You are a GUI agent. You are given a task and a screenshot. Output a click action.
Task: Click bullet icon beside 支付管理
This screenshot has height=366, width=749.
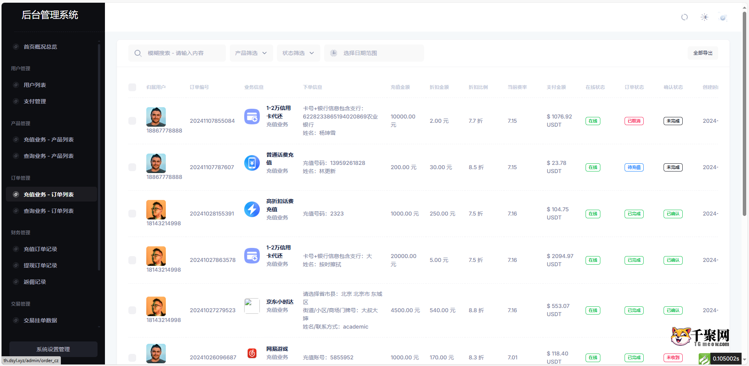pos(16,101)
